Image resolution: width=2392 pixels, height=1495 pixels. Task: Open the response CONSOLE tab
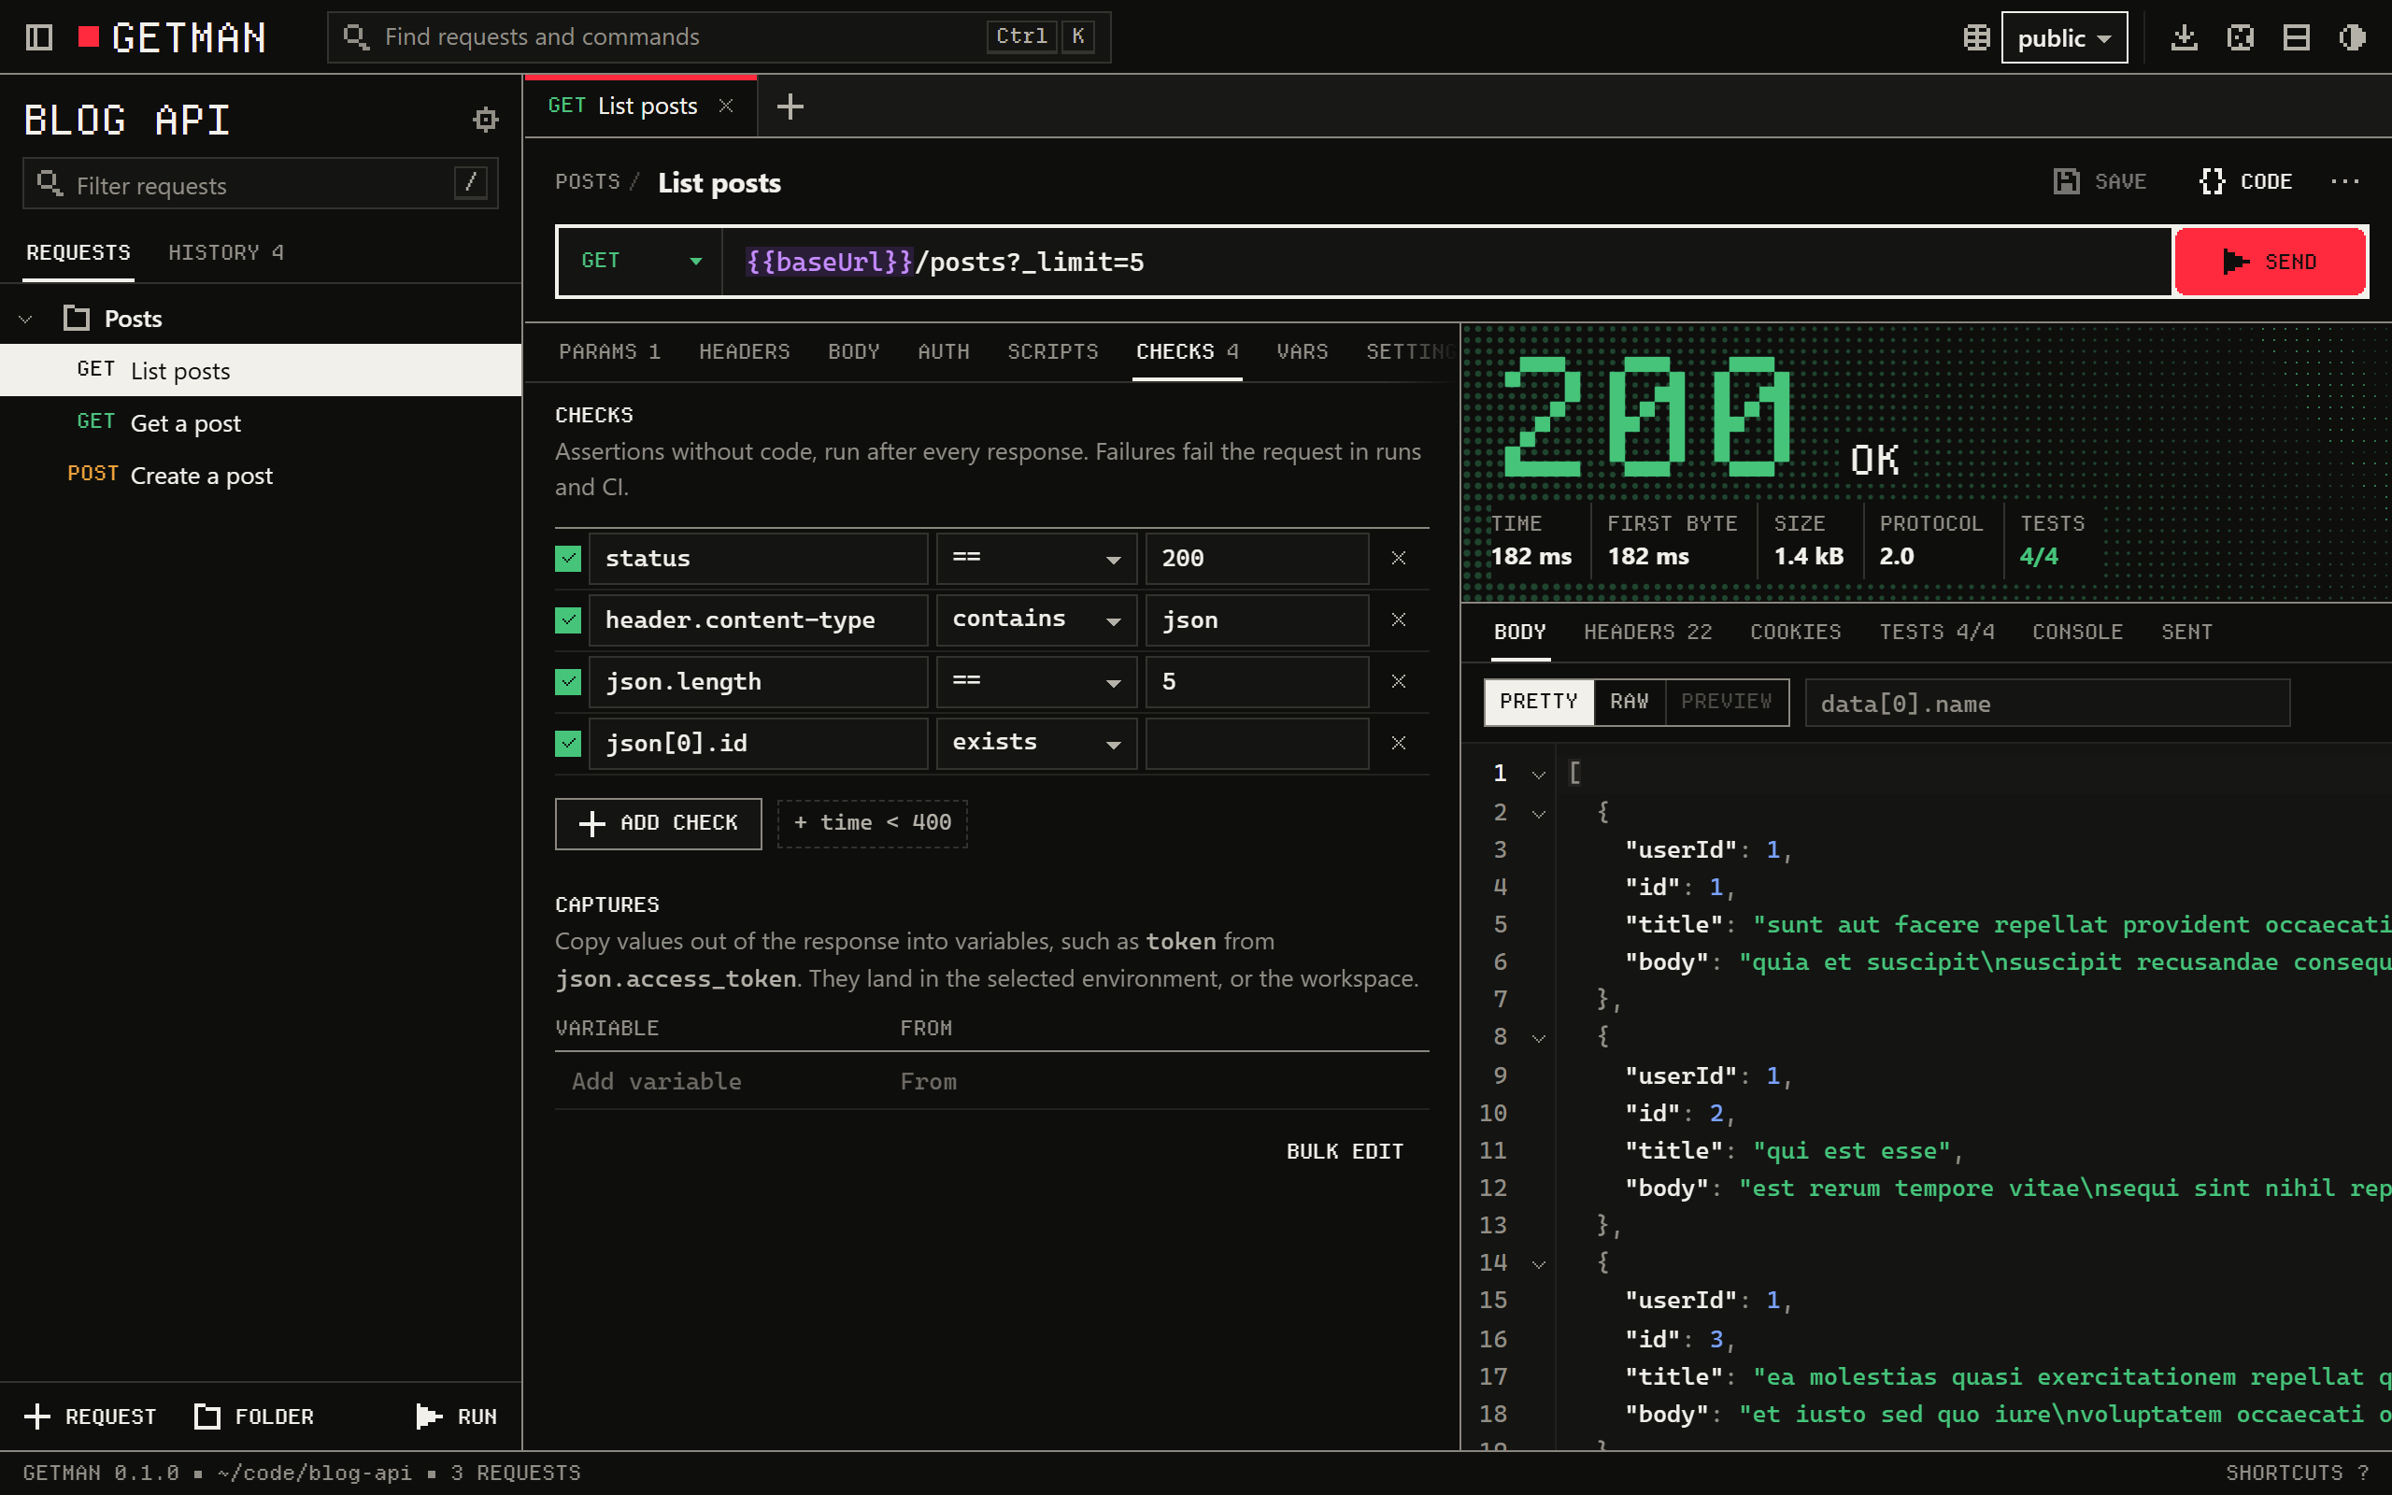[2078, 632]
